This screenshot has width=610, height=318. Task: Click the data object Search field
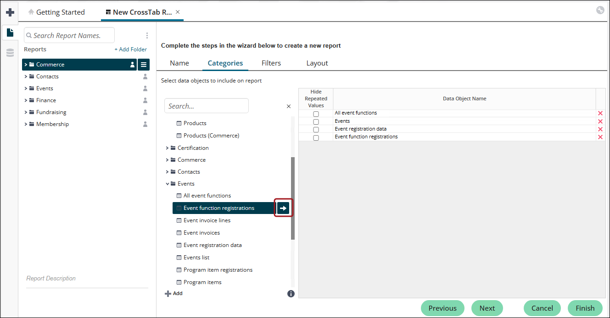[x=207, y=106]
